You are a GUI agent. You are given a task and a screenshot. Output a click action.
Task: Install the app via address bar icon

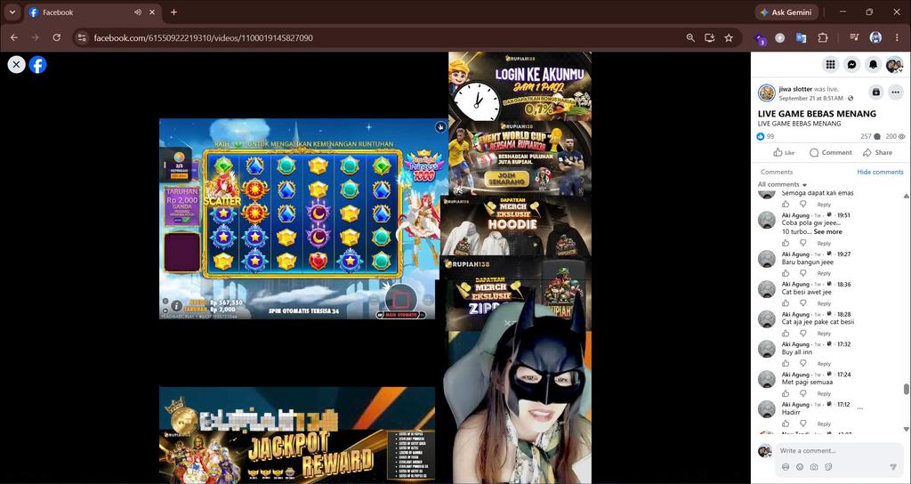point(709,37)
